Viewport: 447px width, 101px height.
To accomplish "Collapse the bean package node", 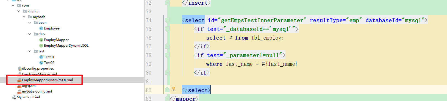I will click(x=30, y=23).
